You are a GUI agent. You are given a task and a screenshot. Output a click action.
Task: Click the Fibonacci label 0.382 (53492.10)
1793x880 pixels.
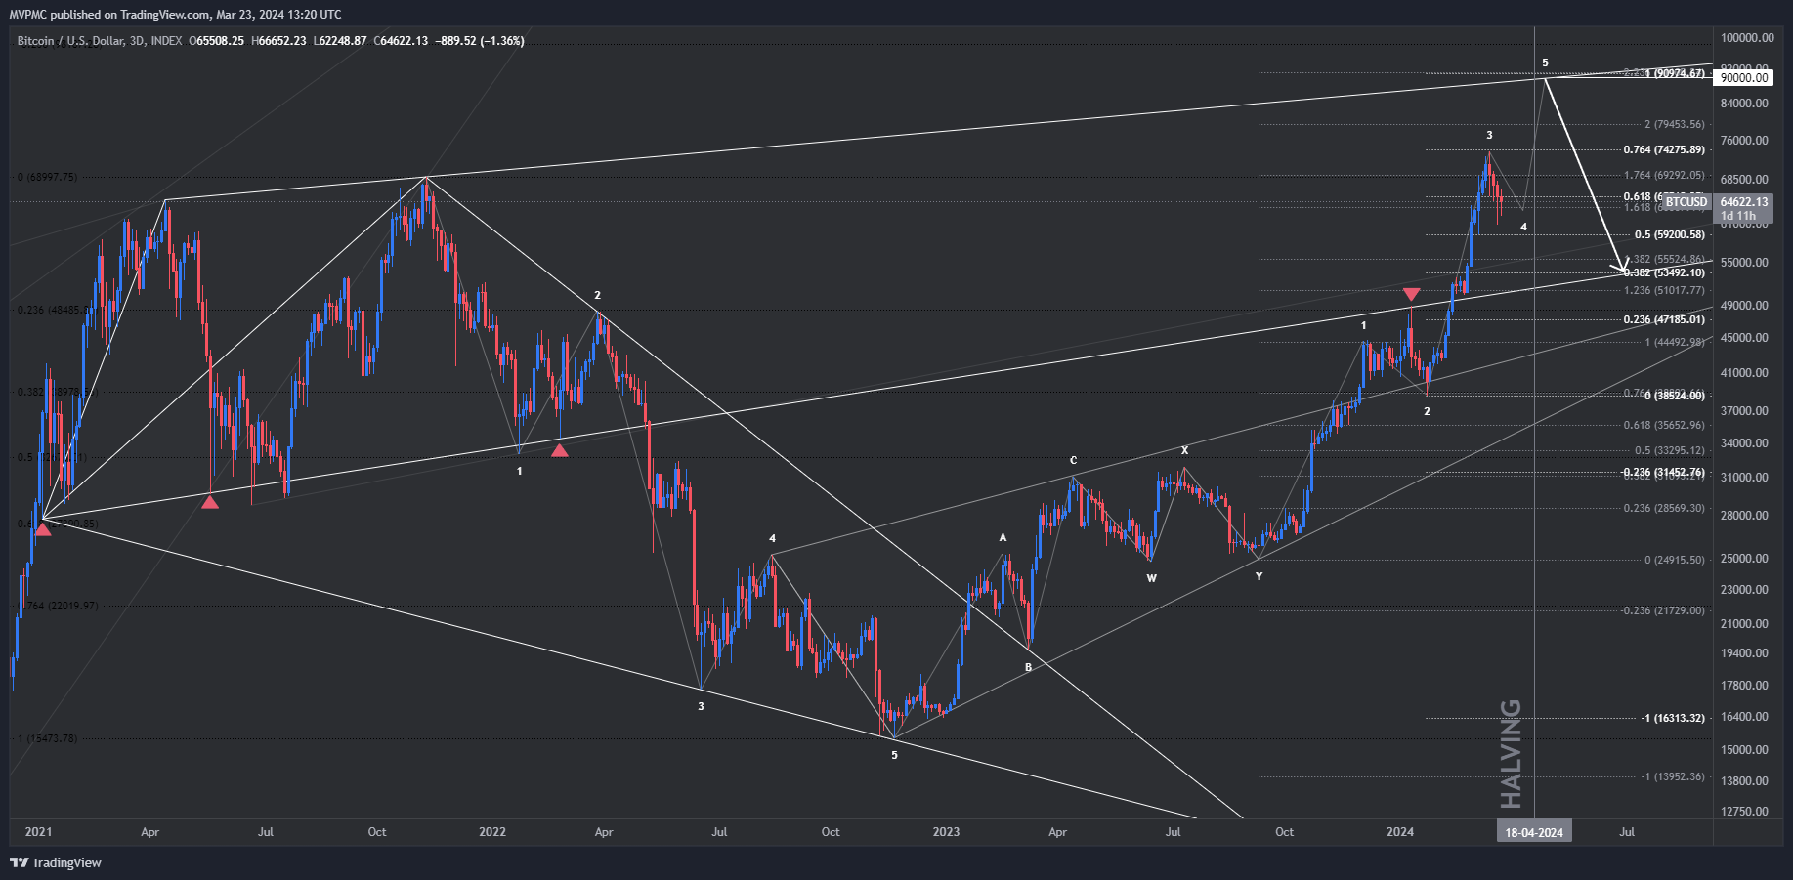[x=1664, y=272]
